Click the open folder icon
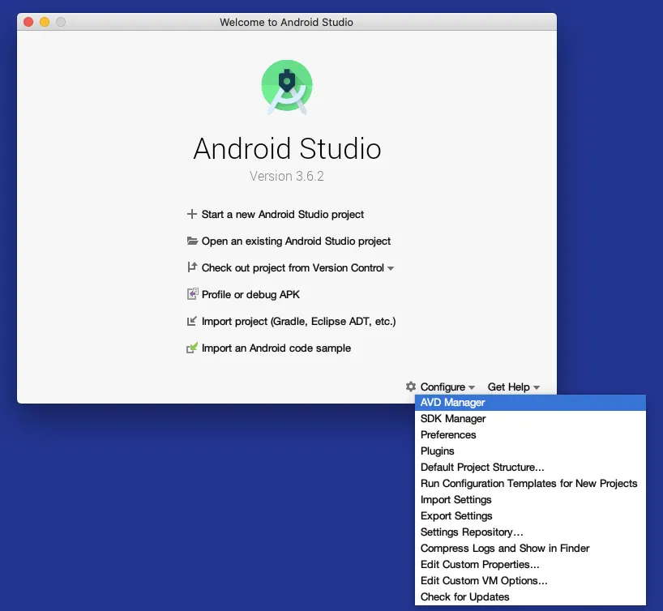663x611 pixels. pos(192,241)
